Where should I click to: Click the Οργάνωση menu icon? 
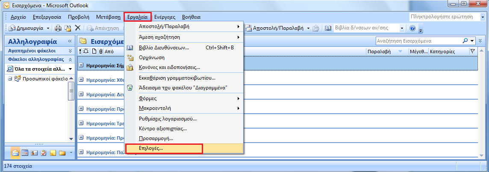[x=130, y=57]
